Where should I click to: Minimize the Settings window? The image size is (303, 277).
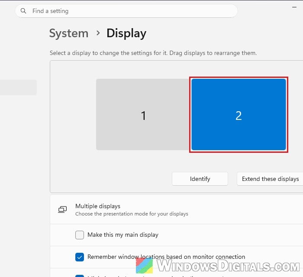coord(294,7)
